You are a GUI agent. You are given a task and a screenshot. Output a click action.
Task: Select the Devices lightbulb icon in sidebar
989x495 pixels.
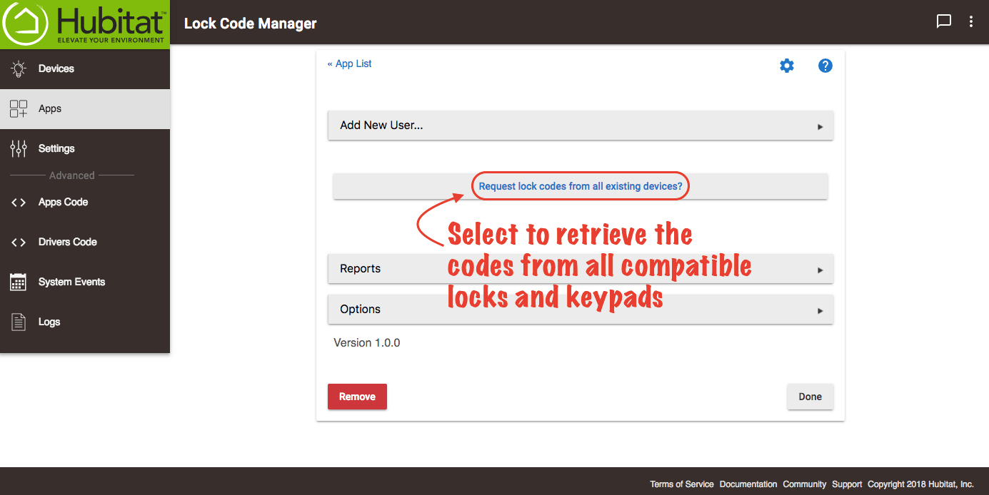[19, 68]
